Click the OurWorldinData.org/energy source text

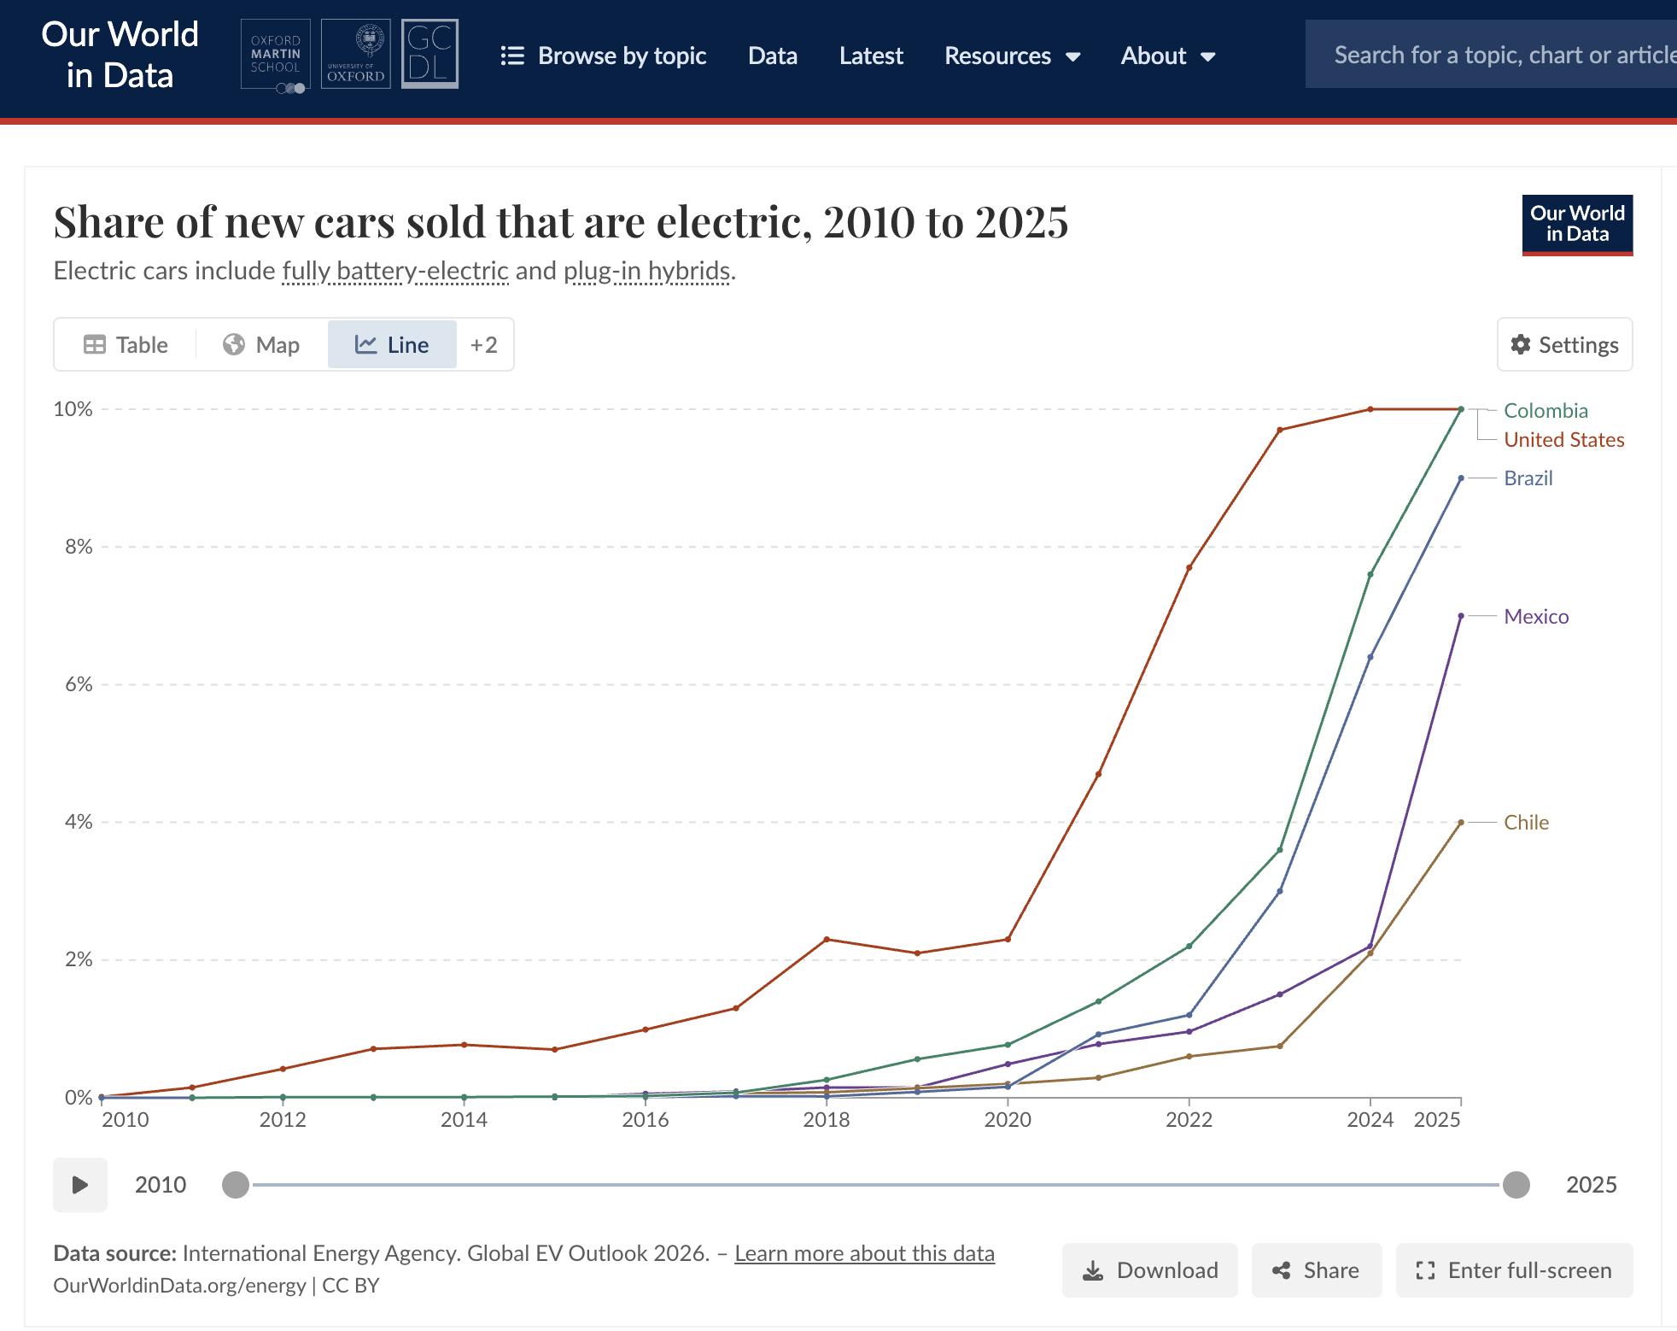pos(179,1286)
